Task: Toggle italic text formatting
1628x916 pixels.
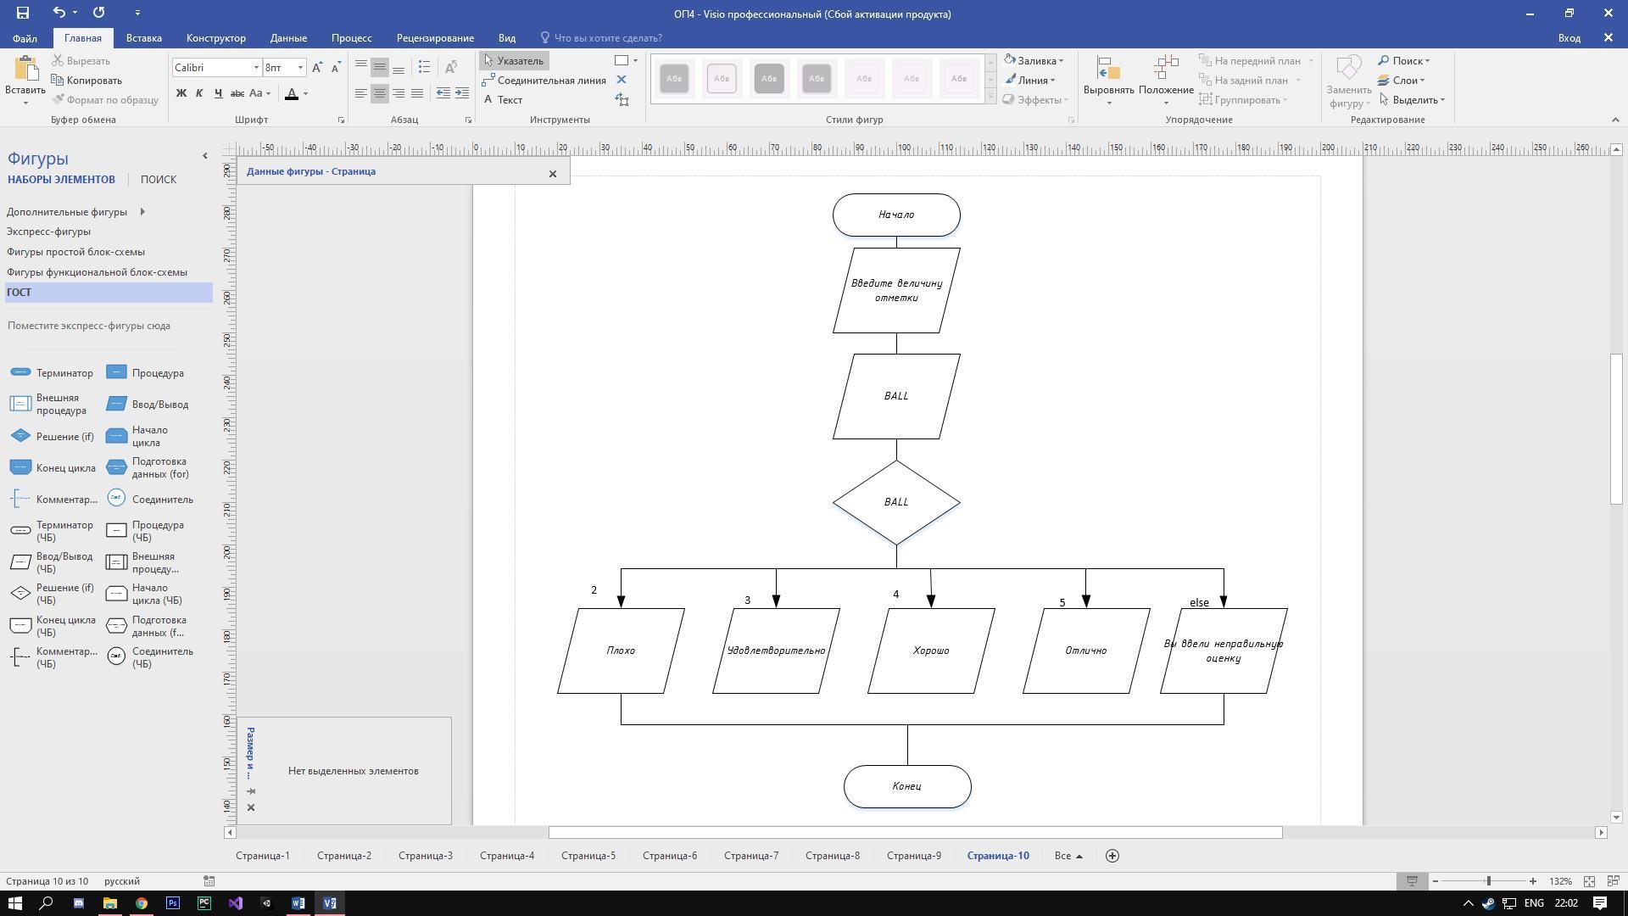Action: (199, 93)
